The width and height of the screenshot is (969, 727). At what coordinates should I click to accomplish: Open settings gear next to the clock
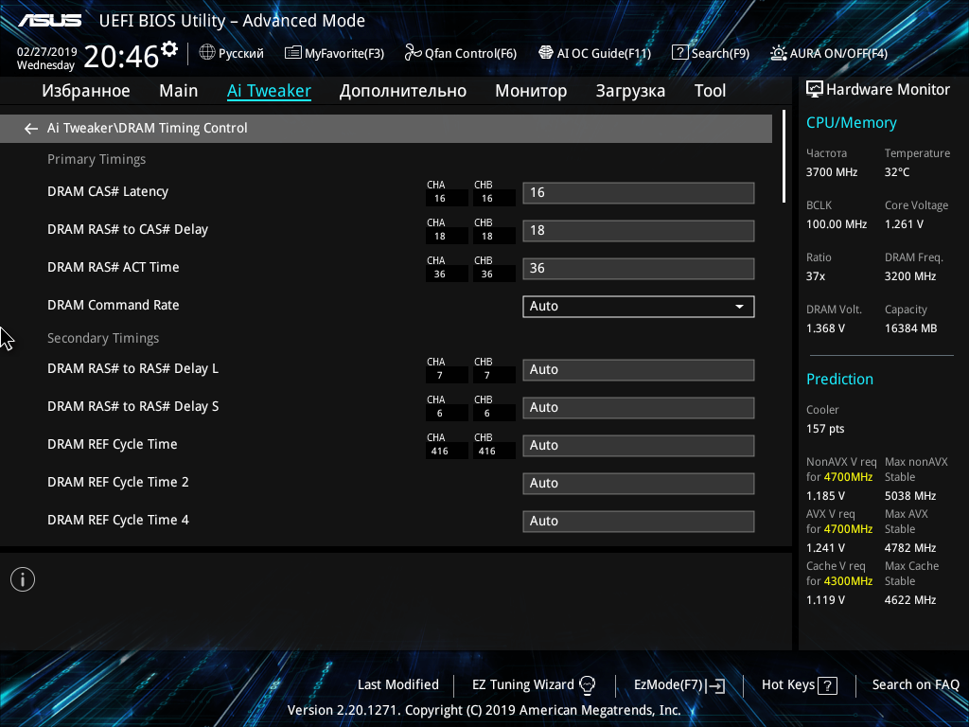click(x=169, y=48)
